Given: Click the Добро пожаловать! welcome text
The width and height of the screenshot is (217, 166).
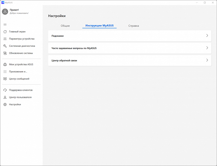Looking at the screenshot, I should coord(19,13).
